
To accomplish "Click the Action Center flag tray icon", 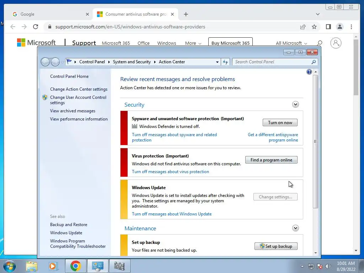I will click(x=320, y=266).
